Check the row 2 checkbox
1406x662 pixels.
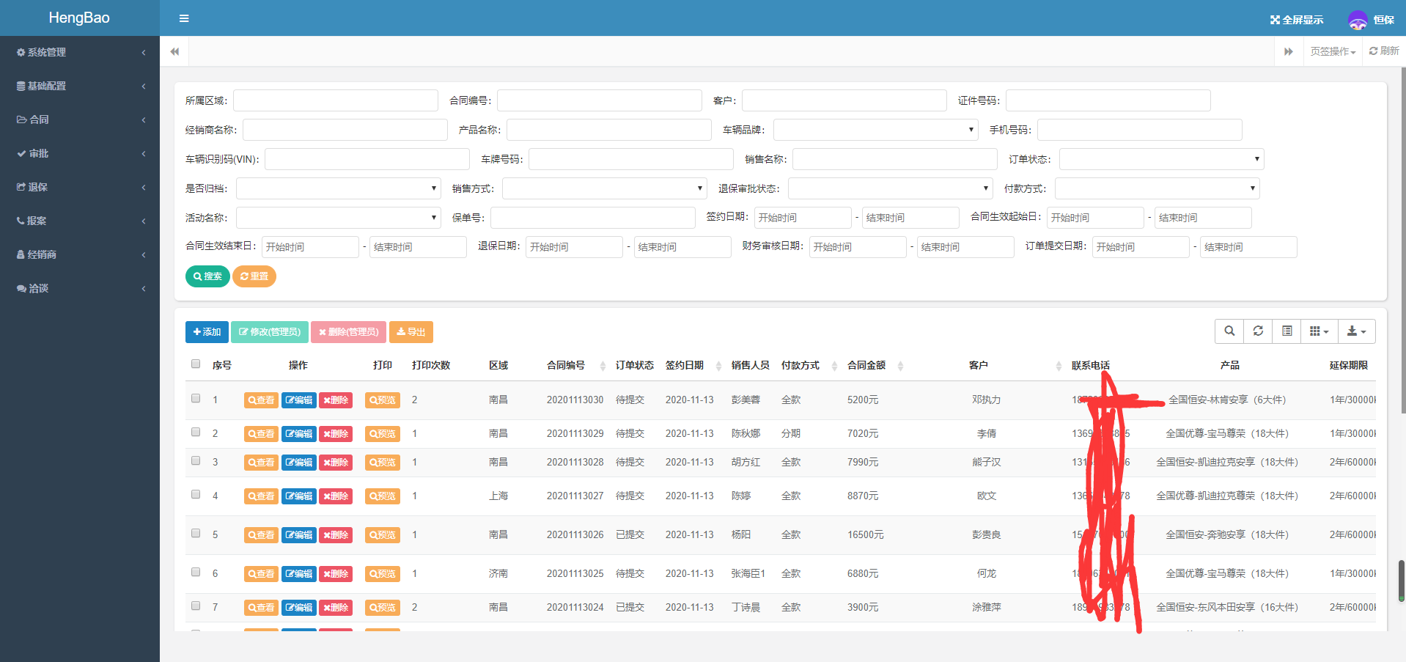pyautogui.click(x=196, y=432)
